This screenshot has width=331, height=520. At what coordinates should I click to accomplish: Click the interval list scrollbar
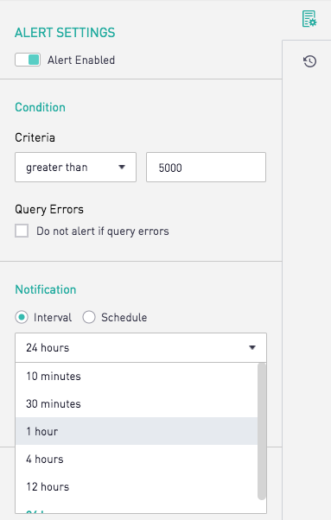262,431
